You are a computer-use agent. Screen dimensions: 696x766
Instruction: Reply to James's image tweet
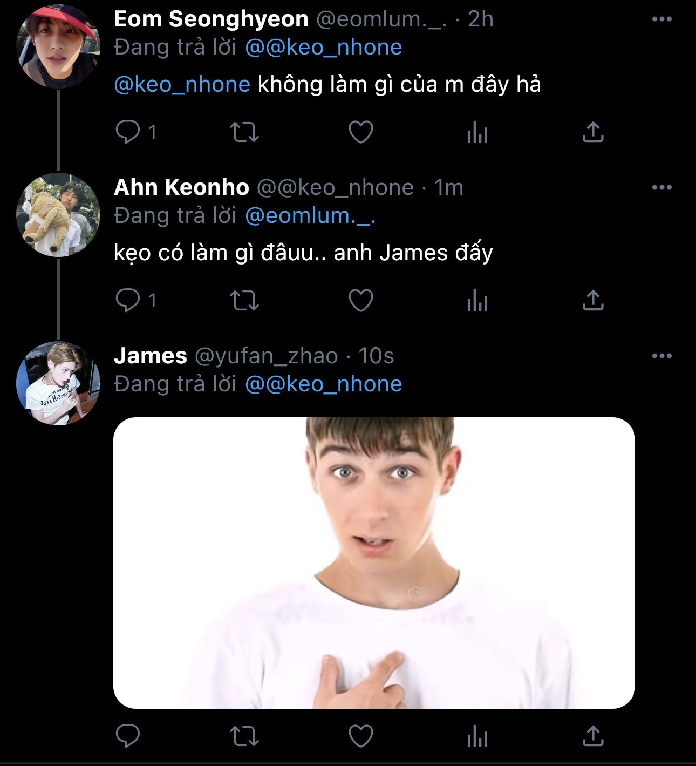pyautogui.click(x=128, y=736)
